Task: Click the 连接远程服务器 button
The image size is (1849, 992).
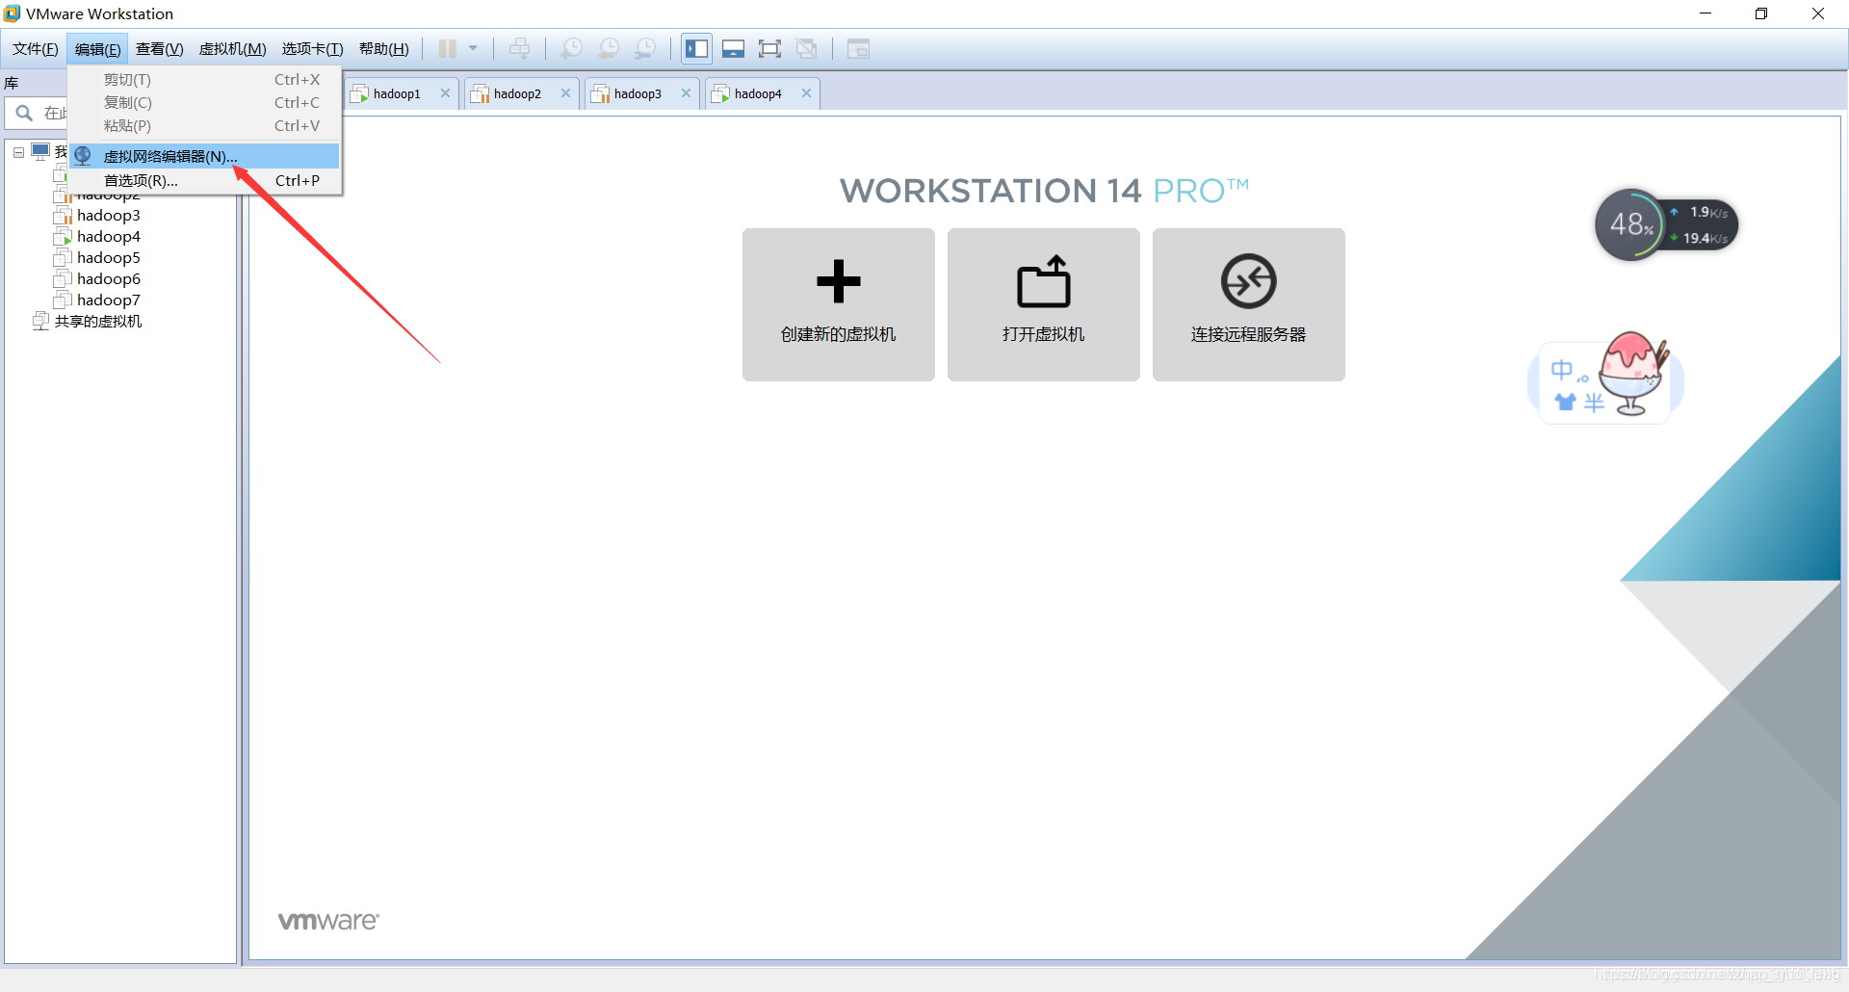Action: [1249, 304]
